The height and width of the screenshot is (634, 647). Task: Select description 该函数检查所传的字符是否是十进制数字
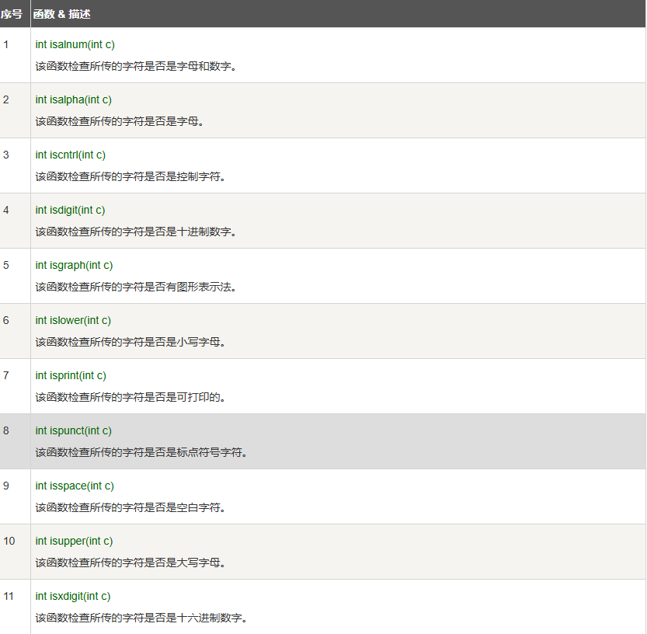(136, 232)
